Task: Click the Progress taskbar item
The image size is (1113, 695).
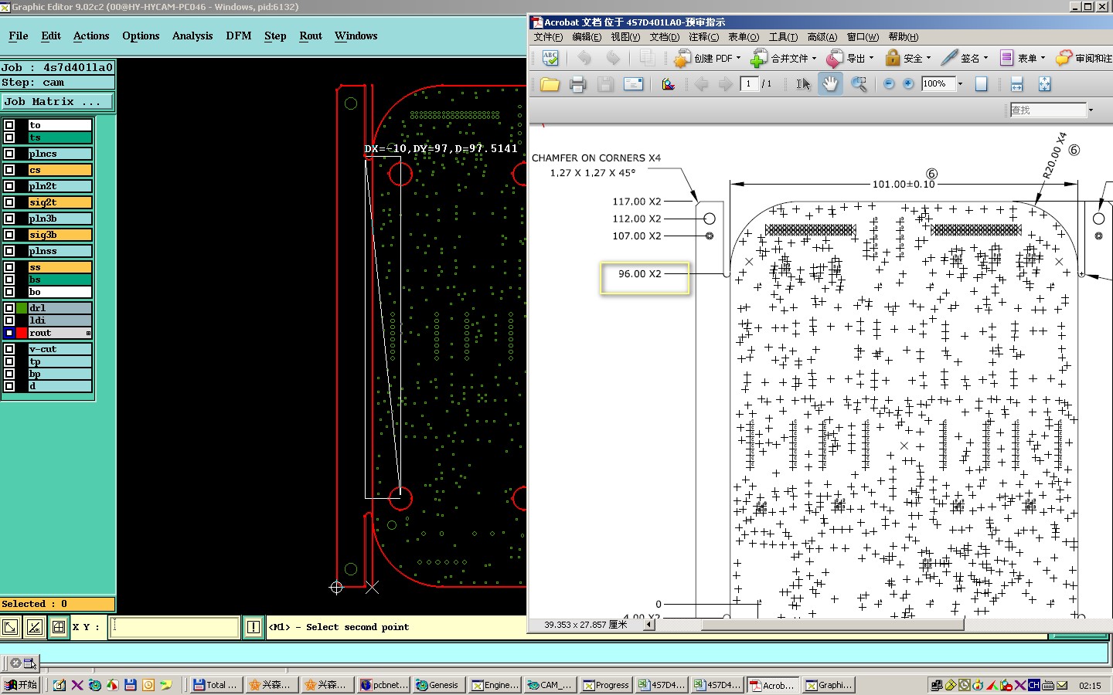Action: [605, 685]
